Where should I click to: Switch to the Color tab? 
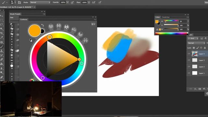[158, 17]
